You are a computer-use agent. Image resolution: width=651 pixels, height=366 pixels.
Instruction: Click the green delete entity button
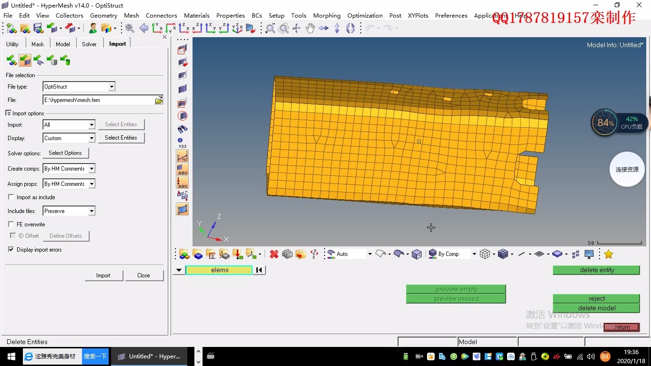[x=596, y=270]
